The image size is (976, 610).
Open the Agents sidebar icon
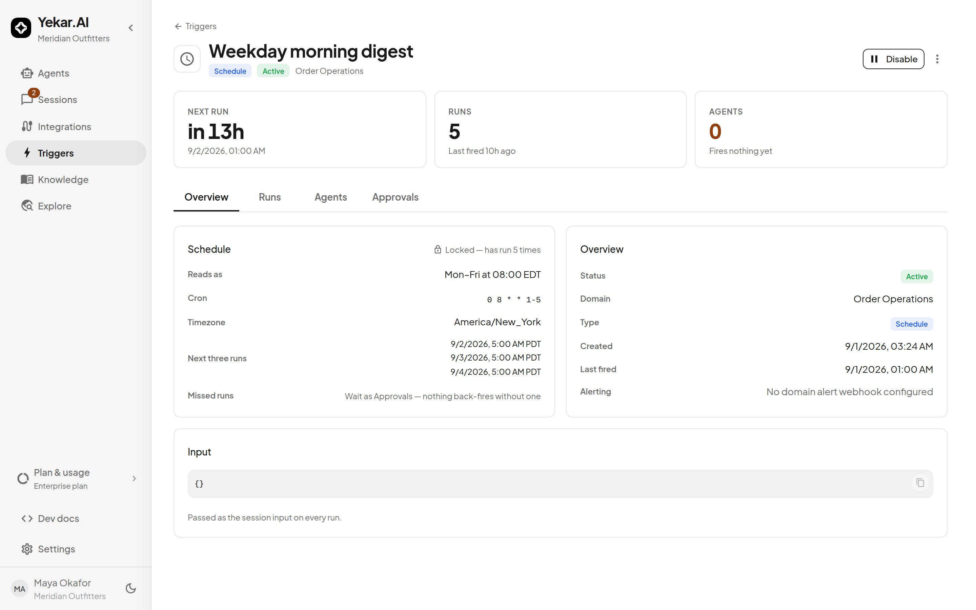point(27,73)
